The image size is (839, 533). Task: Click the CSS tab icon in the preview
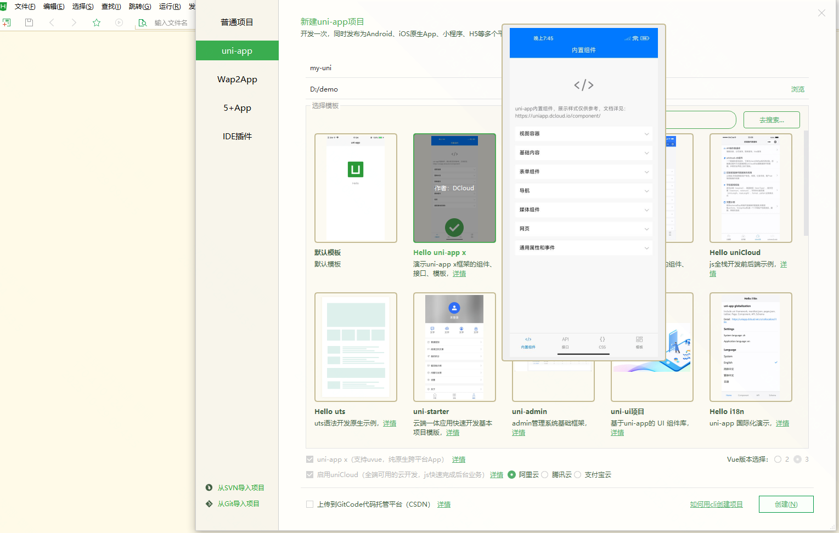[602, 339]
